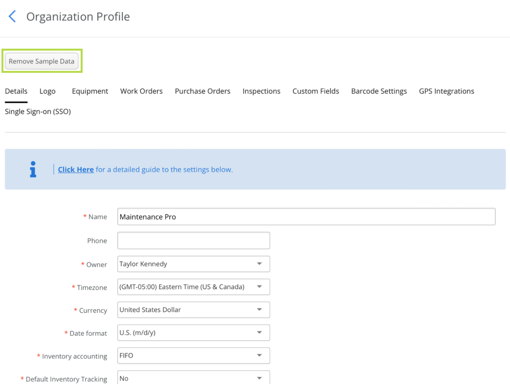View the GPS Integrations tab
Viewport: 510px width, 384px height.
[x=446, y=91]
